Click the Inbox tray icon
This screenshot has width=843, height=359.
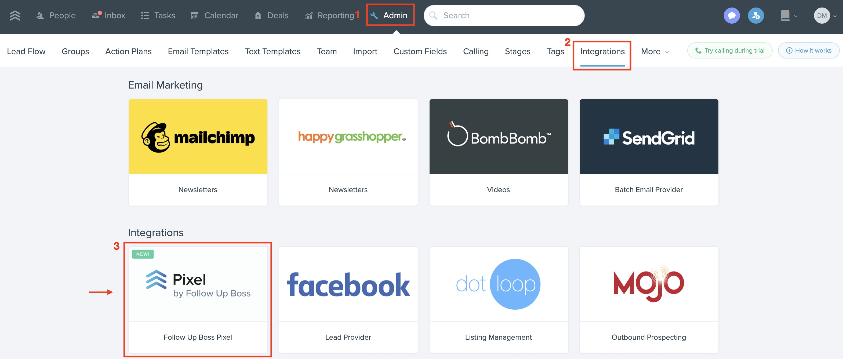96,15
